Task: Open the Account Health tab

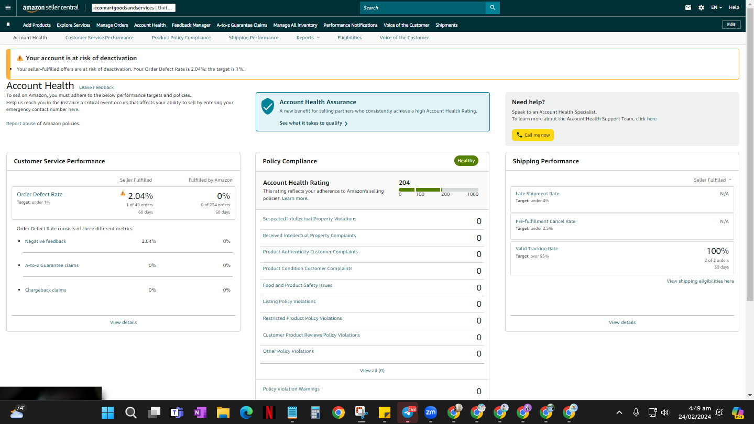Action: (30, 38)
